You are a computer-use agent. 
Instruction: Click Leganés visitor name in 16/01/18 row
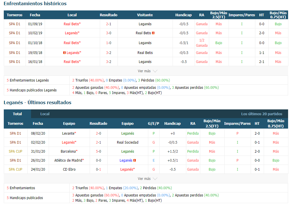(x=145, y=62)
